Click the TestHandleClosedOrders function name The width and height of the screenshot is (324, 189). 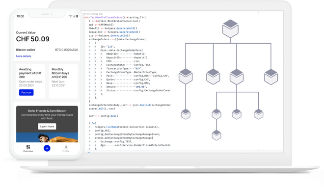point(107,17)
